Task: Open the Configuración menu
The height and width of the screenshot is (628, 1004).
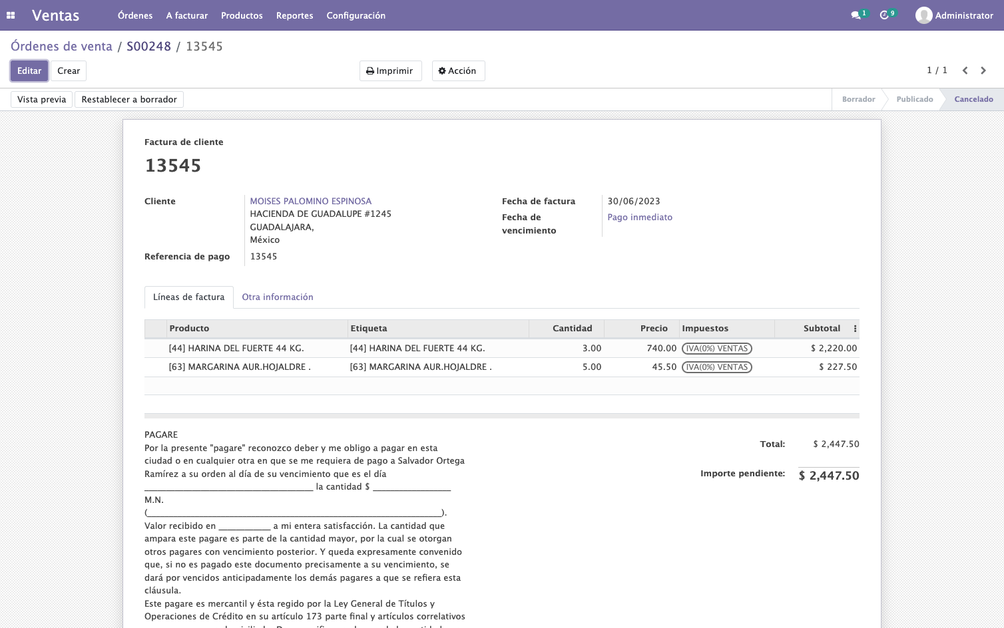Action: 356,15
